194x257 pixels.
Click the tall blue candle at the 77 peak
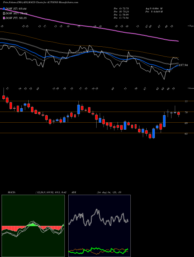78,109
